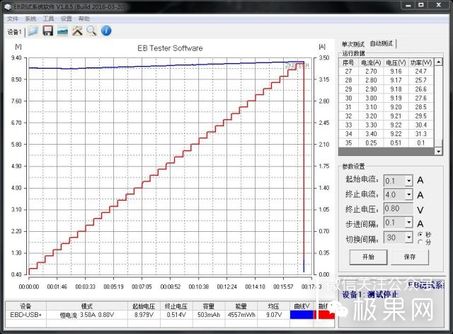The height and width of the screenshot is (334, 453).
Task: Close the EB tester window
Action: point(439,5)
